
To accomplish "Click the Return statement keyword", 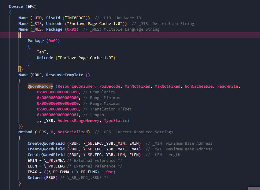I will pos(35,178).
